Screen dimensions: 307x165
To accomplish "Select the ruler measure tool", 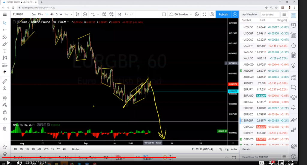I will coord(5,81).
